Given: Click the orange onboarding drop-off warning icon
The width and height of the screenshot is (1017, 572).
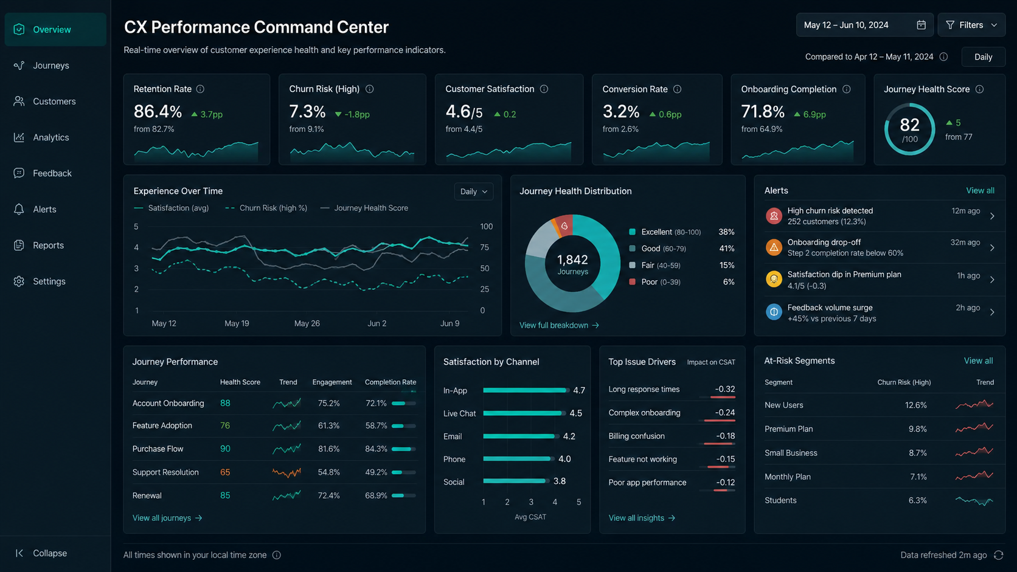Looking at the screenshot, I should tap(774, 247).
